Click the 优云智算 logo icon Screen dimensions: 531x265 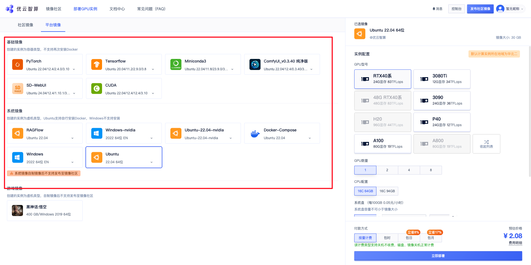[9, 9]
